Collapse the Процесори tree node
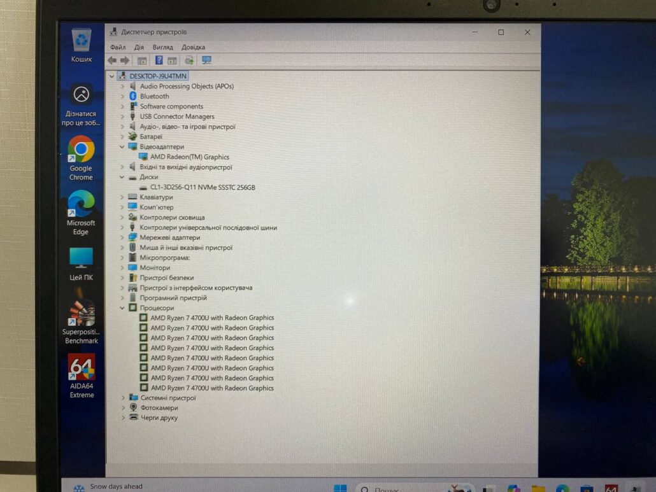Screen dimensions: 656x492 click(122, 308)
